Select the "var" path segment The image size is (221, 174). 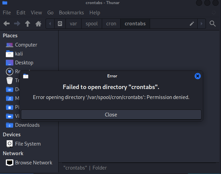pos(73,24)
